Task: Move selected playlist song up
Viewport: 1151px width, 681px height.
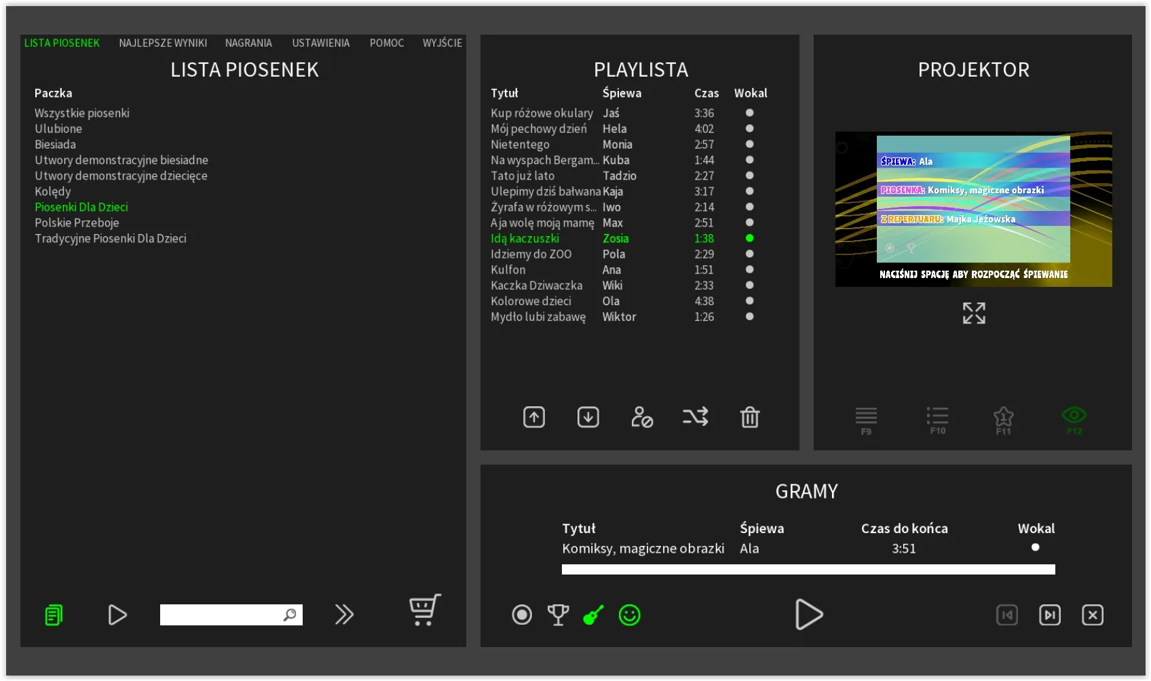Action: 534,417
